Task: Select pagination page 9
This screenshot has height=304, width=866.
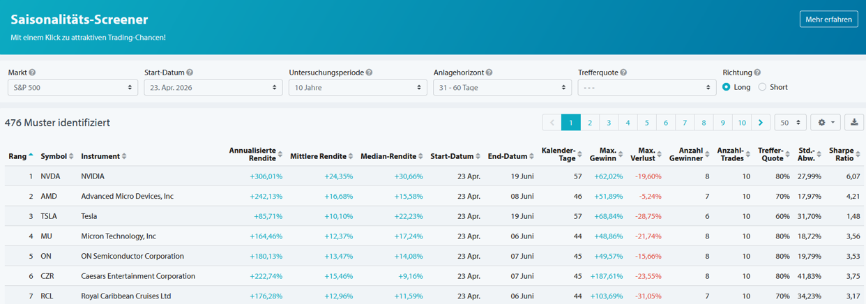Action: click(x=723, y=123)
